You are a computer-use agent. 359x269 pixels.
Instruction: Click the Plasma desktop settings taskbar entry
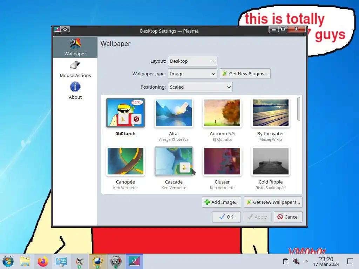[134, 261]
